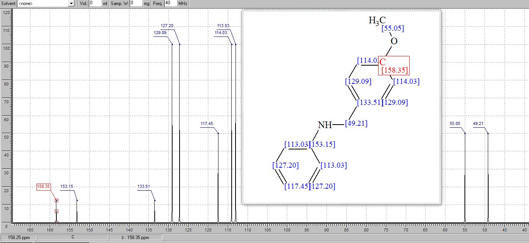
Task: Select the 133.51 peak label in spectrum
Action: click(143, 187)
